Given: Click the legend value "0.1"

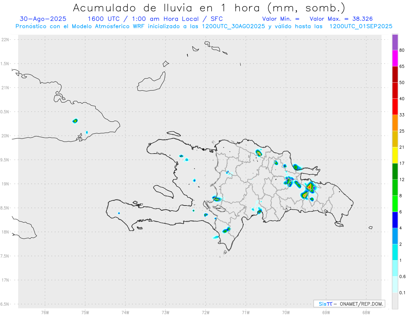Looking at the screenshot, I should (402, 293).
